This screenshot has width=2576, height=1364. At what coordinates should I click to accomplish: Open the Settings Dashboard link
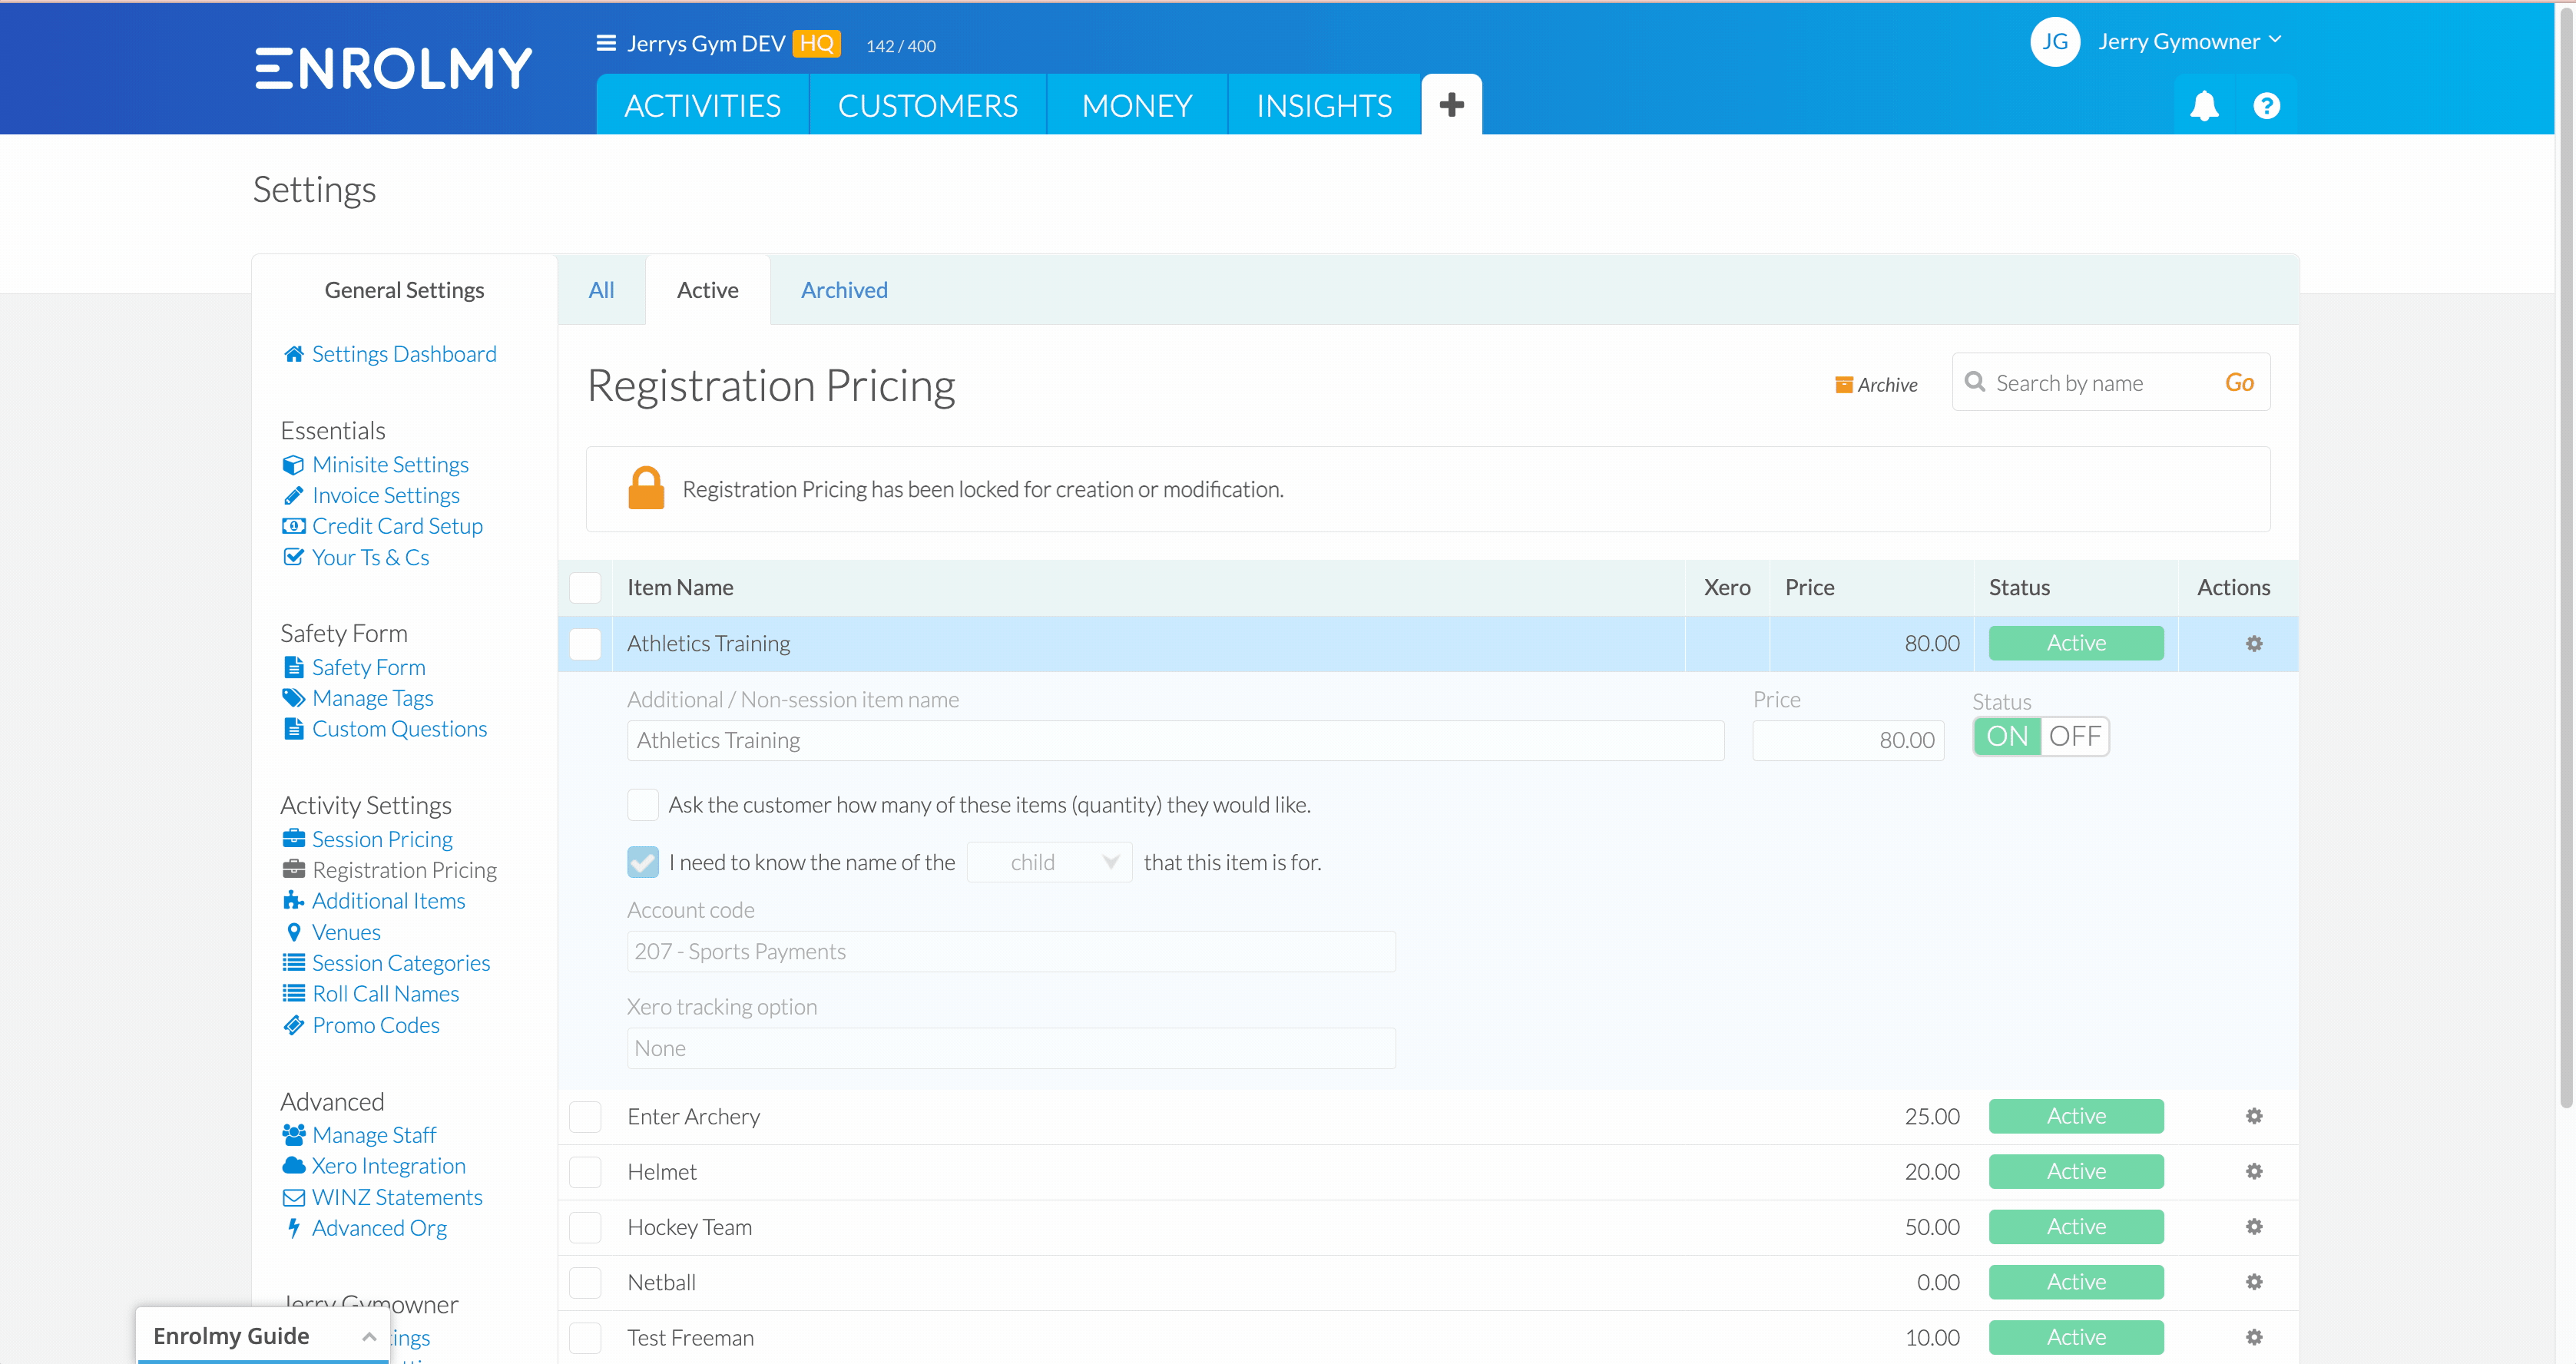[404, 354]
